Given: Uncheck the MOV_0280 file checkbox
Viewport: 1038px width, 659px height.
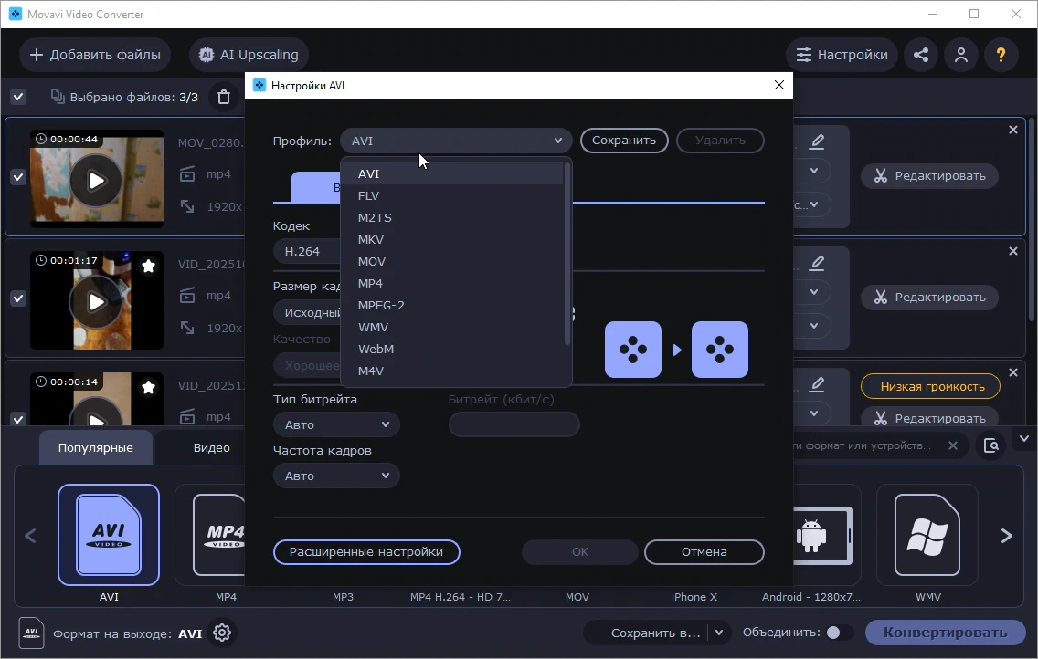Looking at the screenshot, I should click(x=18, y=177).
